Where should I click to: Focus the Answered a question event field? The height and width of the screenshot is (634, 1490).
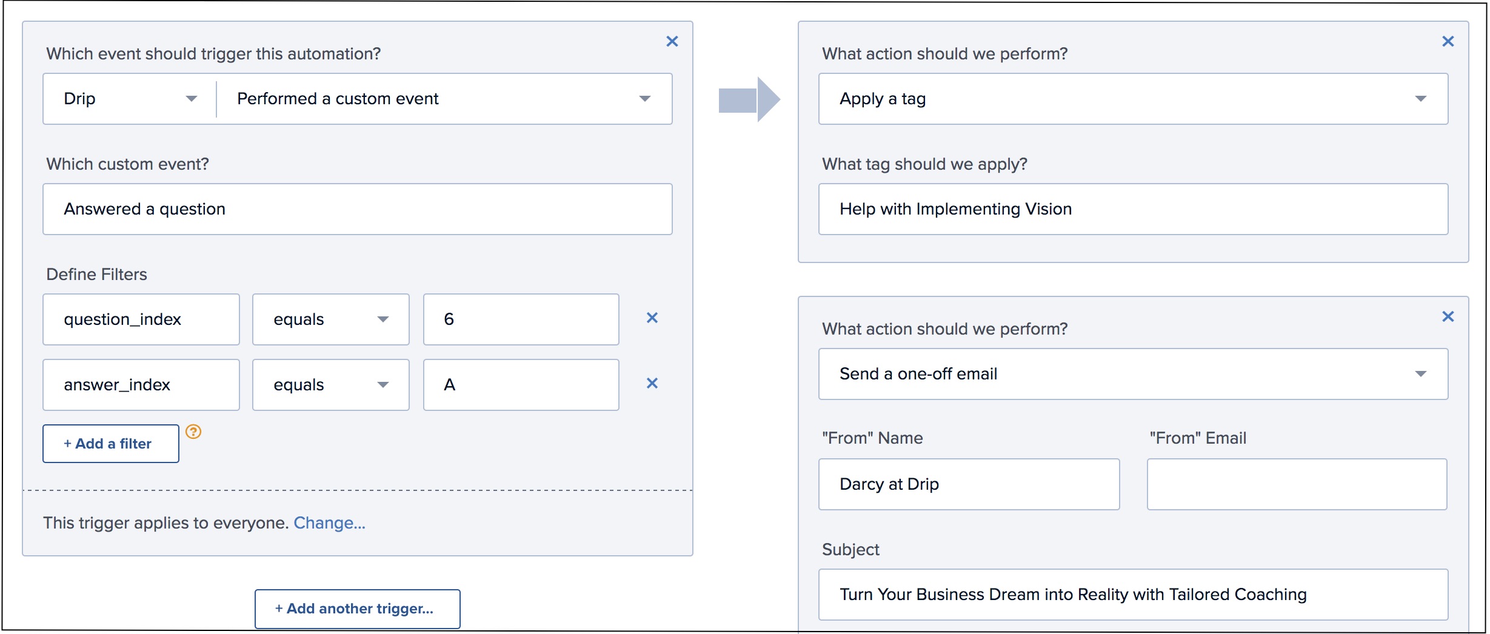pyautogui.click(x=357, y=209)
